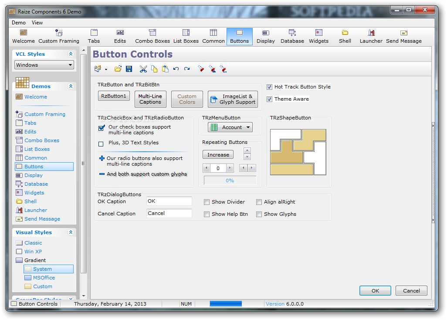The height and width of the screenshot is (320, 447).
Task: Click the save floppy disk icon
Action: (x=129, y=69)
